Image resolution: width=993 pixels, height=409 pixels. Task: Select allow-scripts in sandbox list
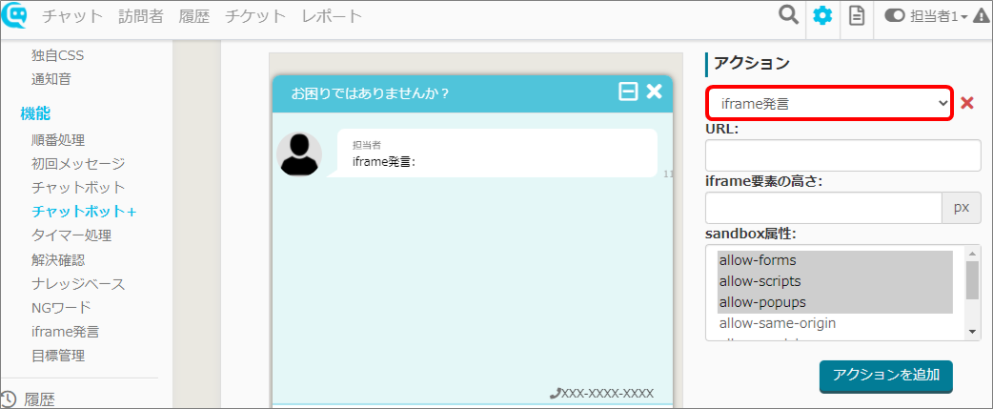pos(835,281)
